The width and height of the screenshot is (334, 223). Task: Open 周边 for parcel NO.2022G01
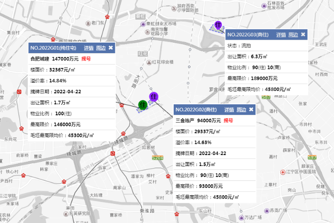(x=100, y=48)
